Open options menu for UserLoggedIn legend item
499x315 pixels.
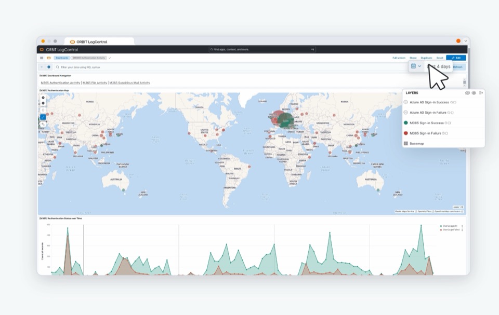click(462, 226)
